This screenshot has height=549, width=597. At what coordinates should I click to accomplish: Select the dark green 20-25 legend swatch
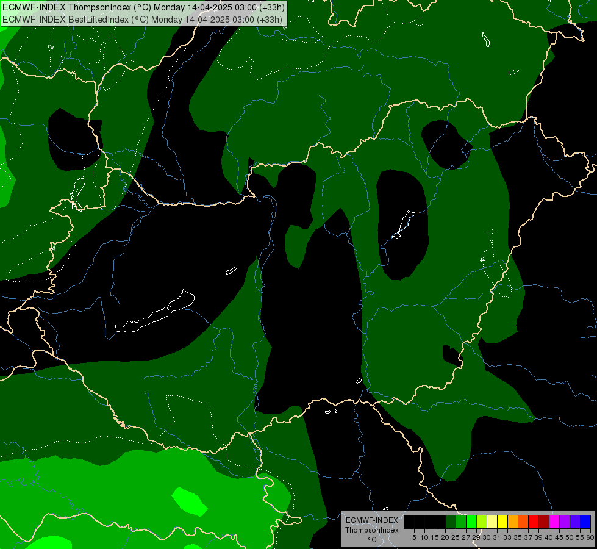pos(451,522)
